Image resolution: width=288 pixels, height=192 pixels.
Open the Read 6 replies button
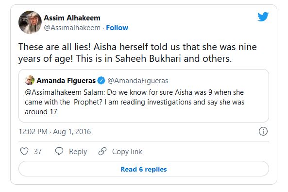[144, 169]
